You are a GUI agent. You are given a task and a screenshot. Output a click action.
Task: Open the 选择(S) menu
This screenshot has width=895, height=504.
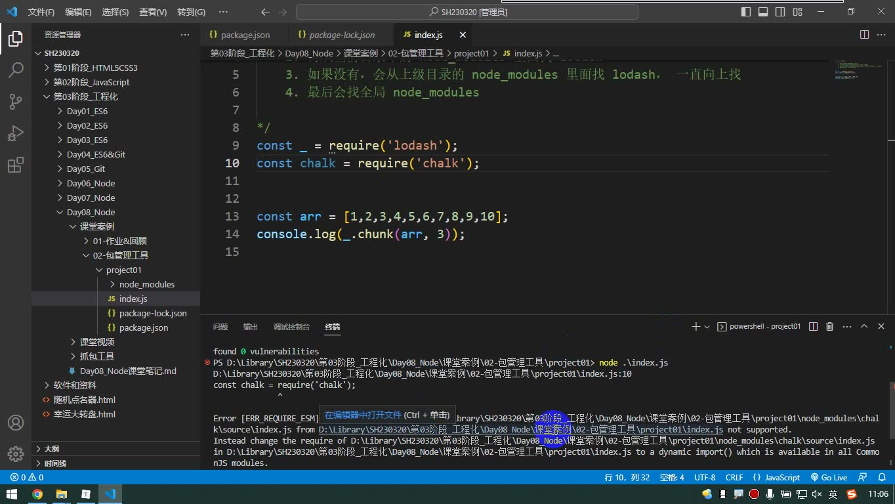(115, 12)
